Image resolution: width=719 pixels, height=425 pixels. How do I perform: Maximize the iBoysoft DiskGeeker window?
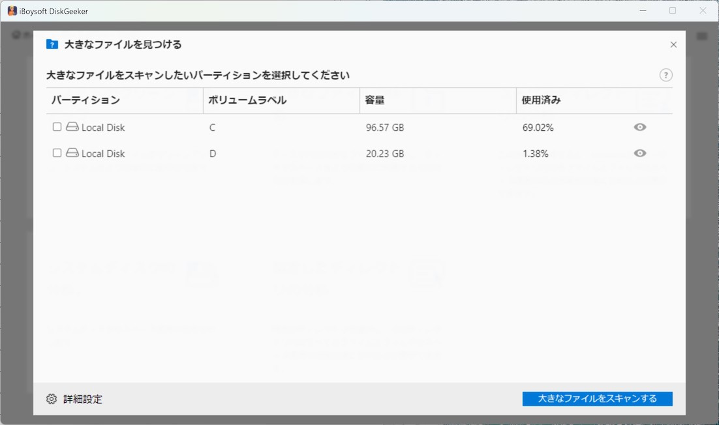coord(673,10)
